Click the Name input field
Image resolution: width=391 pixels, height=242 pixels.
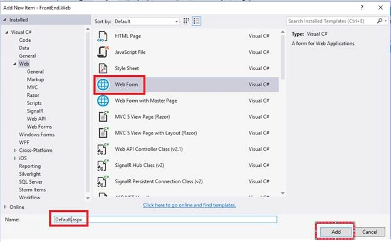pos(165,219)
